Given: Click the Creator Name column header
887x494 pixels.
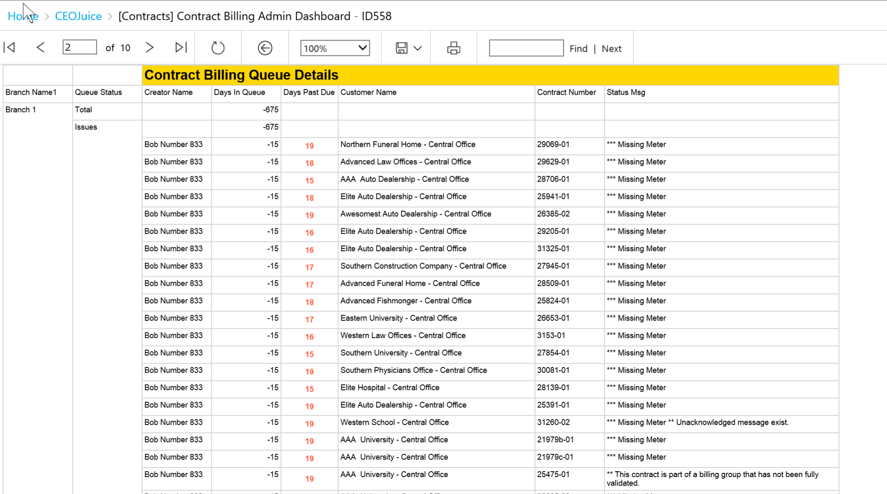Looking at the screenshot, I should point(168,92).
